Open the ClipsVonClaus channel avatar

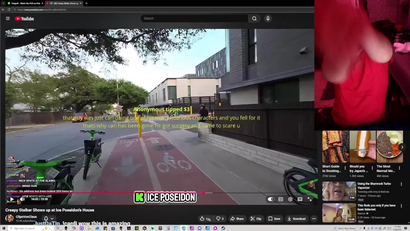pos(10,218)
